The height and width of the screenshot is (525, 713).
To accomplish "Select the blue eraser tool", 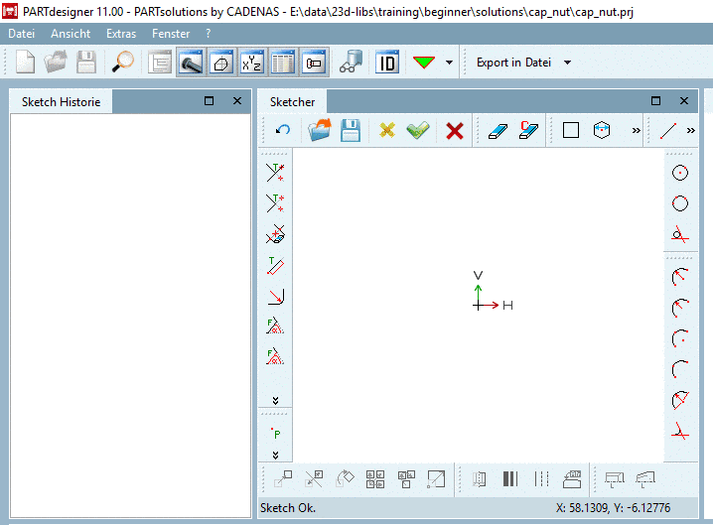I will (498, 130).
